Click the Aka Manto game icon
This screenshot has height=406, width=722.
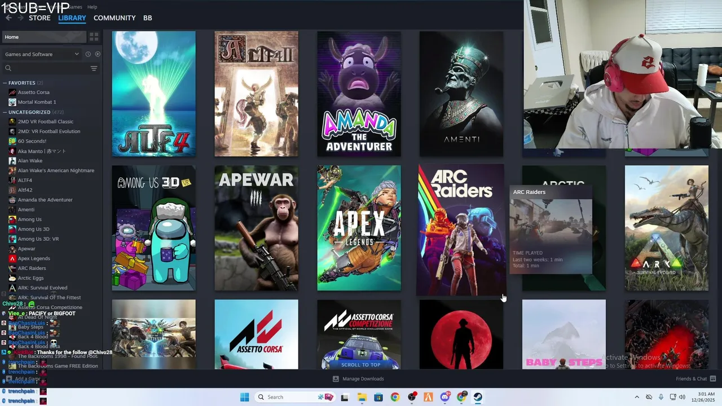pos(12,151)
